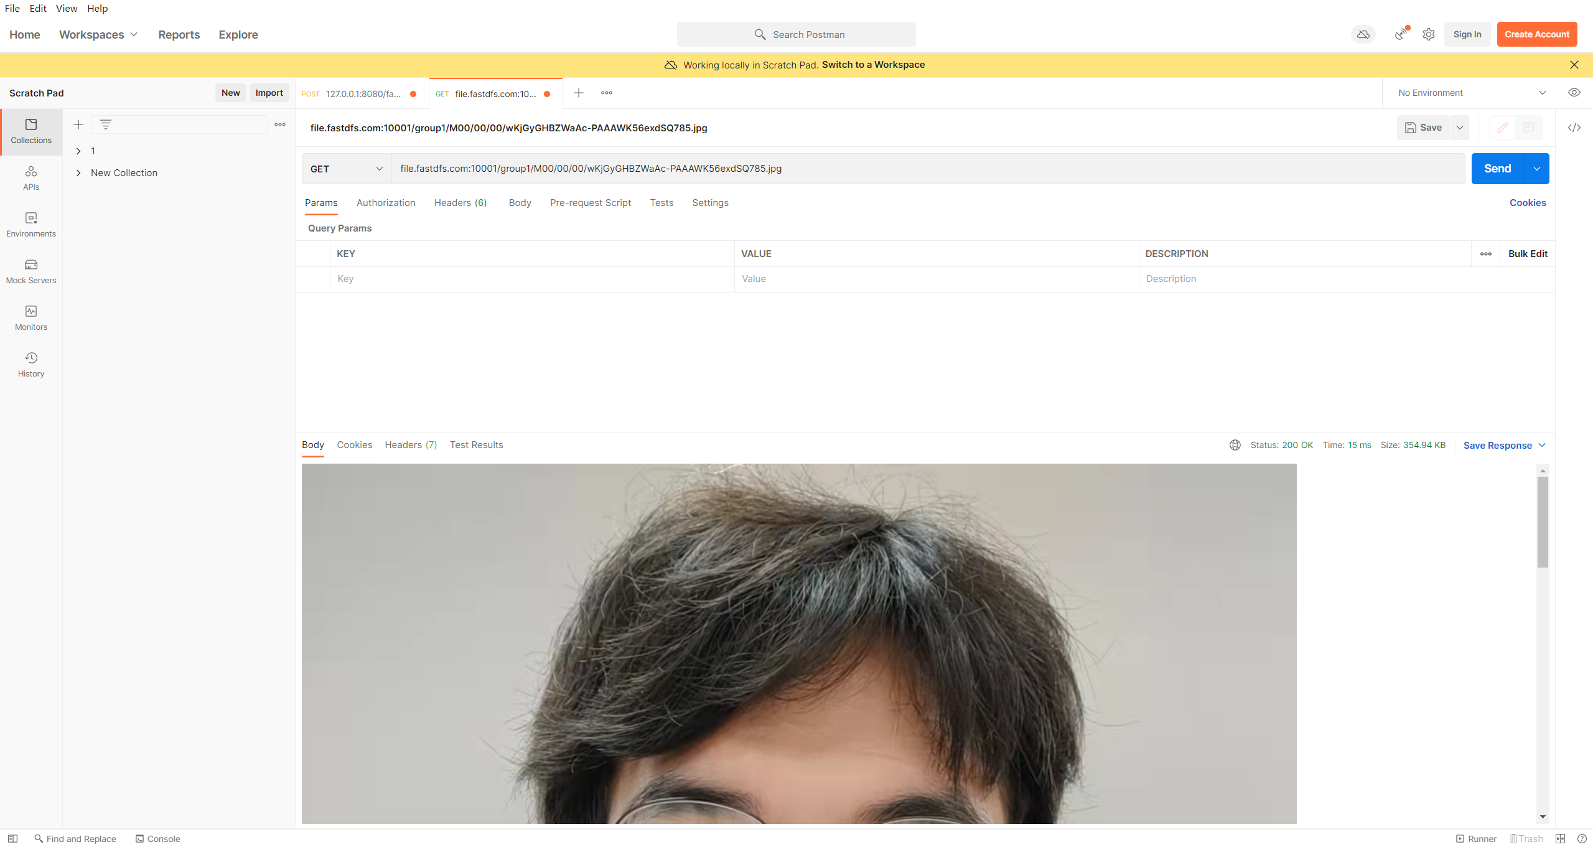Screen dimensions: 1593x847
Task: Open the Mock Servers sidebar panel
Action: (x=31, y=271)
